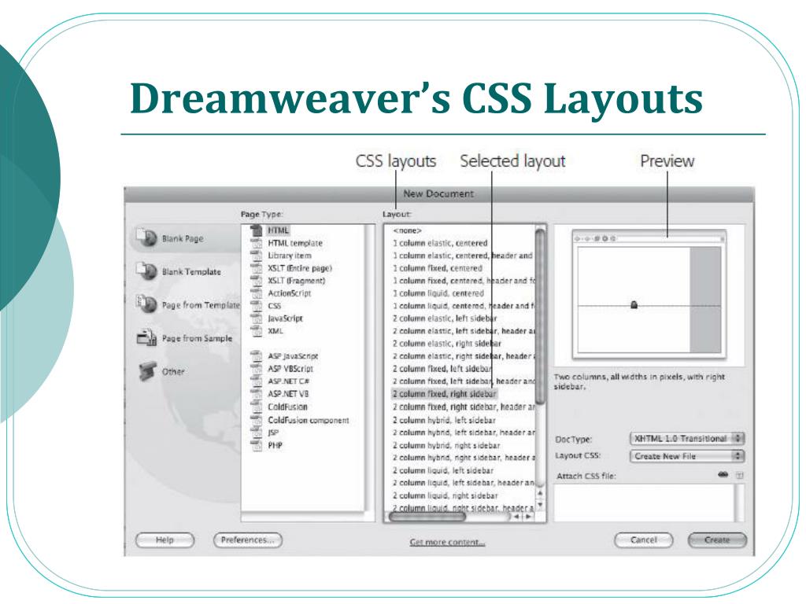This screenshot has width=806, height=604.
Task: Click the layout list horizontal scrollbar thumb
Action: [427, 517]
